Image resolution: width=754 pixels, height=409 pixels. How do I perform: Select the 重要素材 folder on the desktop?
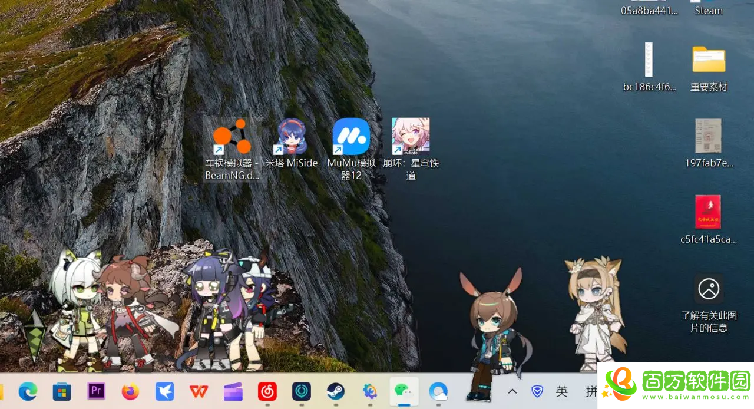pyautogui.click(x=709, y=68)
